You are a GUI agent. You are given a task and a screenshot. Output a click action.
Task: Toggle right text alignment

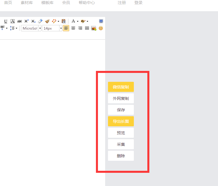coord(80,28)
